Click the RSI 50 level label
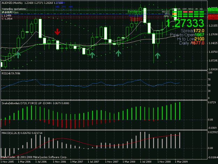218x164 pixels. point(209,85)
